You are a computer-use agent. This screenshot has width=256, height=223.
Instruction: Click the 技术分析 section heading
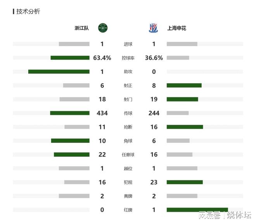[28, 11]
